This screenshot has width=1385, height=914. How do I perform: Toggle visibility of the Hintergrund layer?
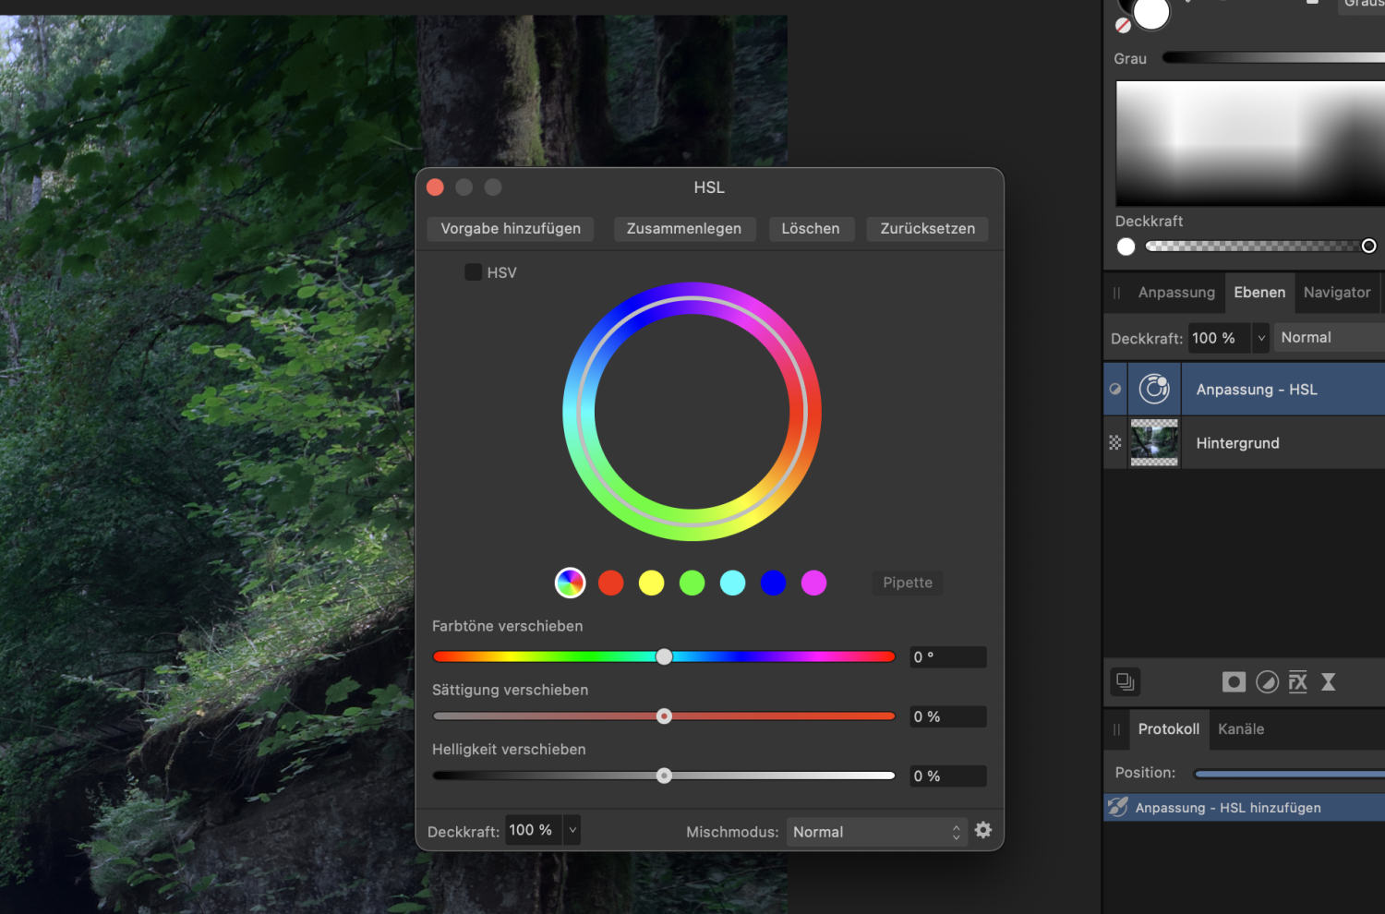[1114, 442]
